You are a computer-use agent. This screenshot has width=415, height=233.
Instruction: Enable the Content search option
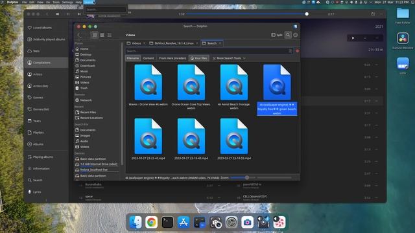pos(148,58)
